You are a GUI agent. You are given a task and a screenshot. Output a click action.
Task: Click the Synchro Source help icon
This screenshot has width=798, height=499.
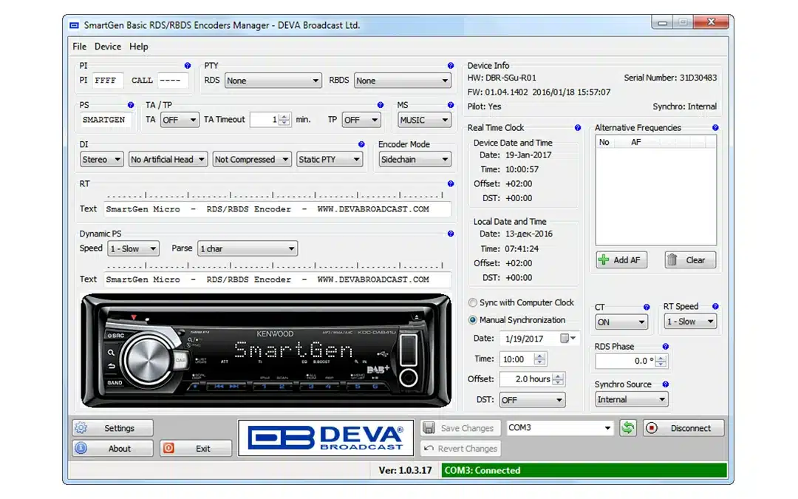[x=665, y=384]
